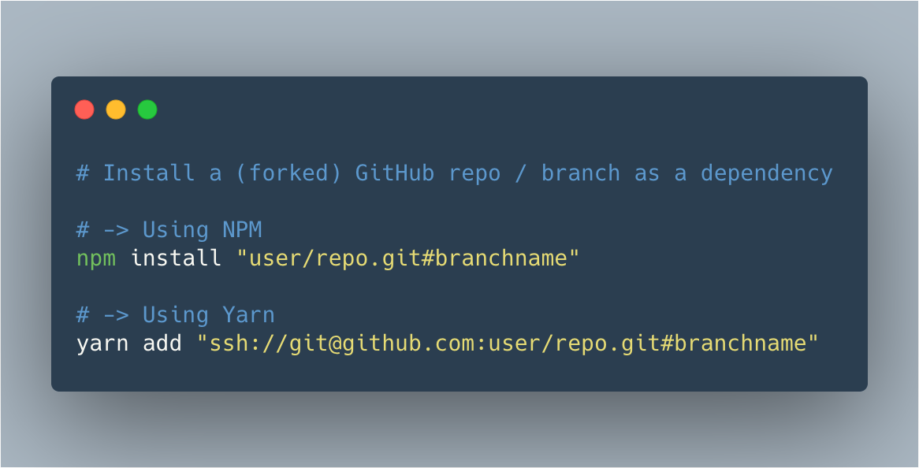Click the hash before "-> Using NPM"
The image size is (919, 468).
(x=83, y=230)
